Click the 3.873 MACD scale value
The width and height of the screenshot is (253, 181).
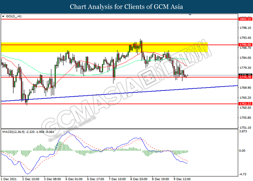(243, 131)
